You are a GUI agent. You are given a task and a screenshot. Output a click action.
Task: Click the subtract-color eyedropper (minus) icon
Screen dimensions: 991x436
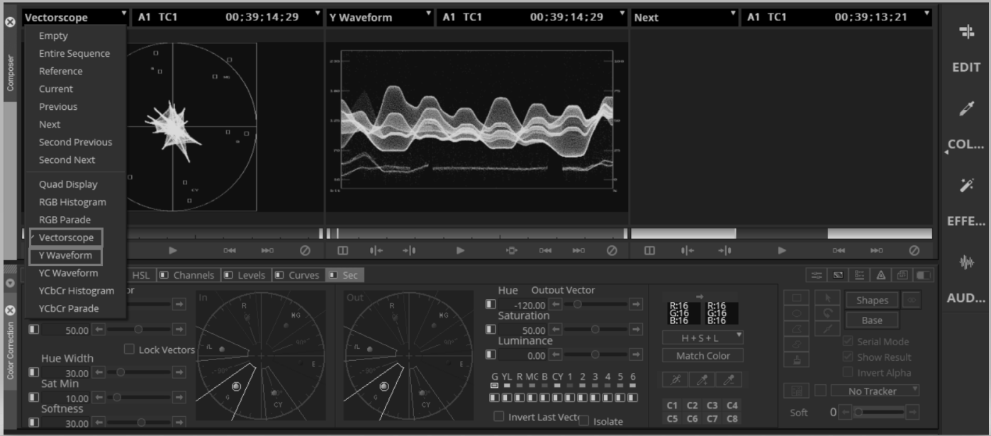(729, 381)
